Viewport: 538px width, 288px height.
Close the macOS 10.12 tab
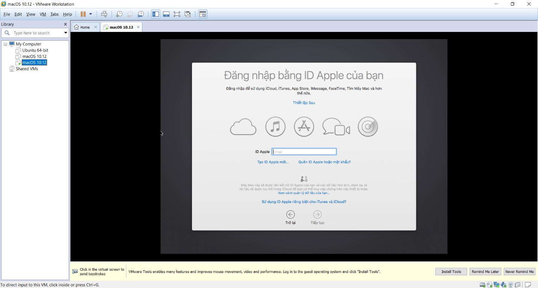point(138,27)
